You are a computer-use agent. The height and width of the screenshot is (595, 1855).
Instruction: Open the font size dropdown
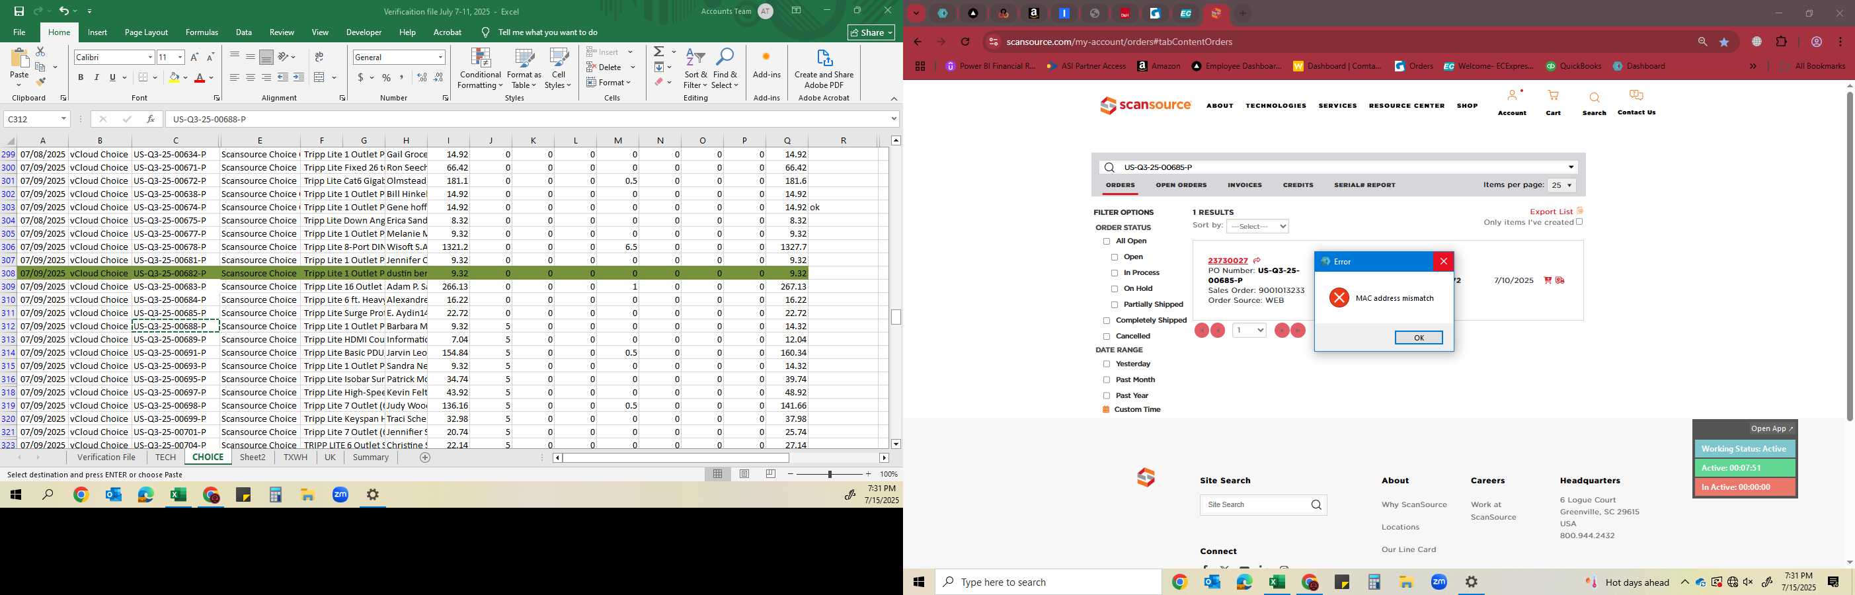coord(180,57)
